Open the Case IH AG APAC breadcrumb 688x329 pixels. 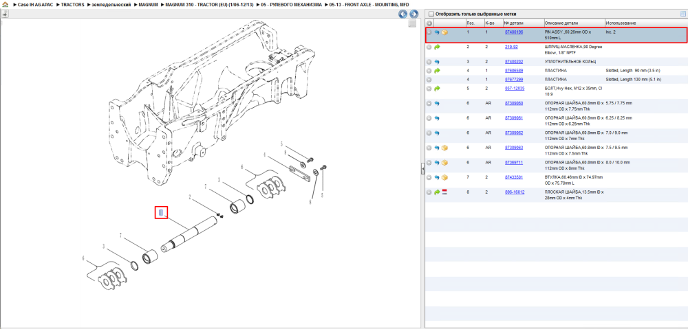(x=34, y=4)
